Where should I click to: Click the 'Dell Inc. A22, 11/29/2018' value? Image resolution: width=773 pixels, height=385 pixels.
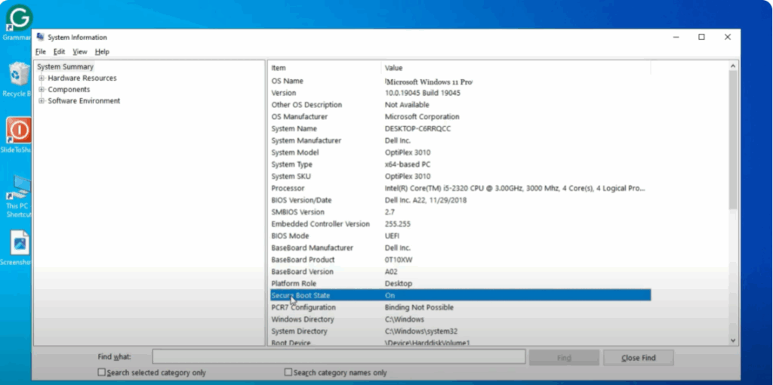[426, 200]
